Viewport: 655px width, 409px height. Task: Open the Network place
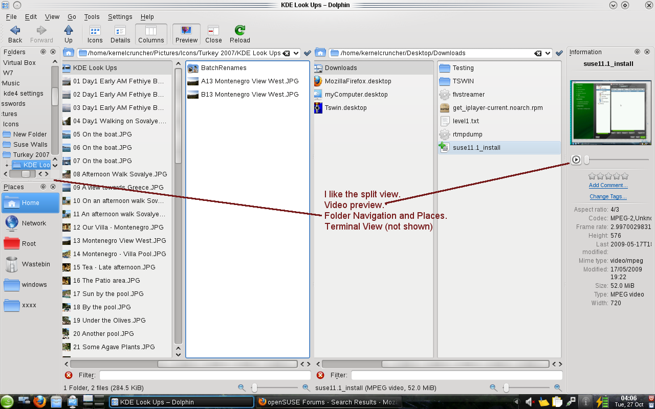[30, 223]
